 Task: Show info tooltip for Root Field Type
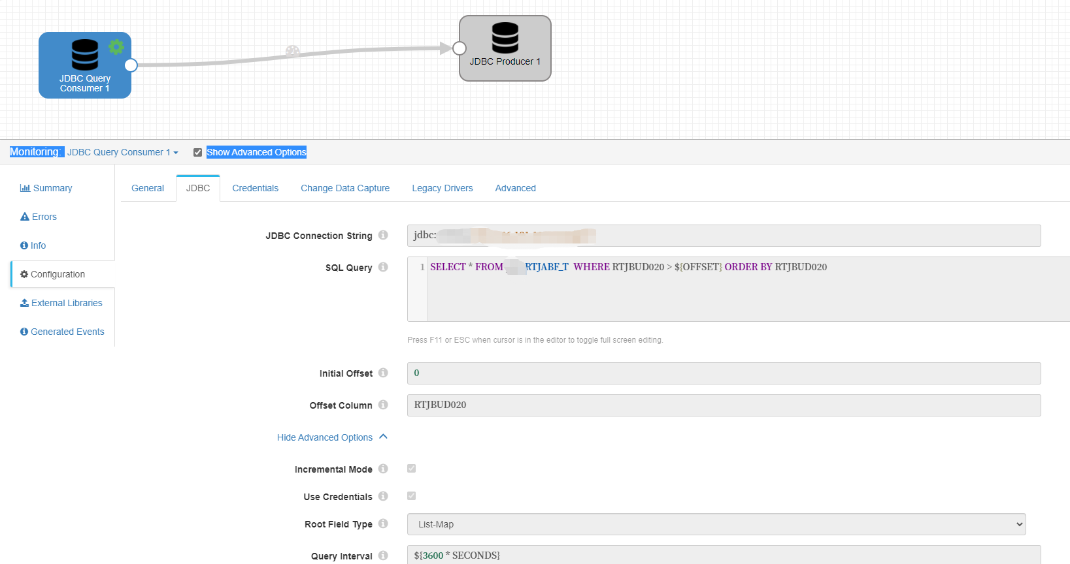[x=383, y=524]
